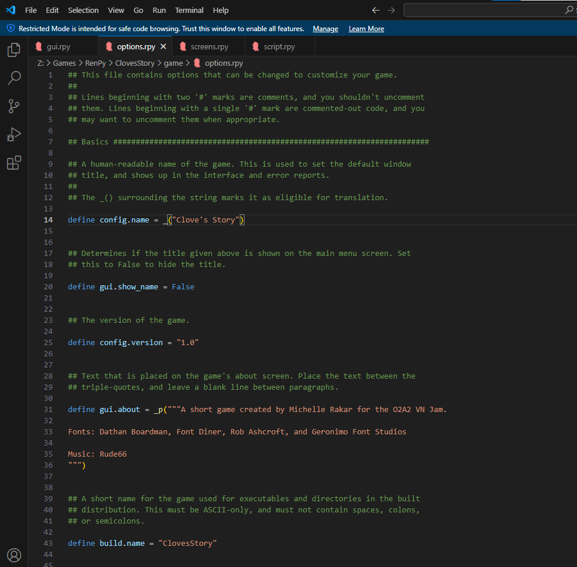Screen dimensions: 577x567
Task: Click the Go Forward arrow
Action: click(391, 11)
